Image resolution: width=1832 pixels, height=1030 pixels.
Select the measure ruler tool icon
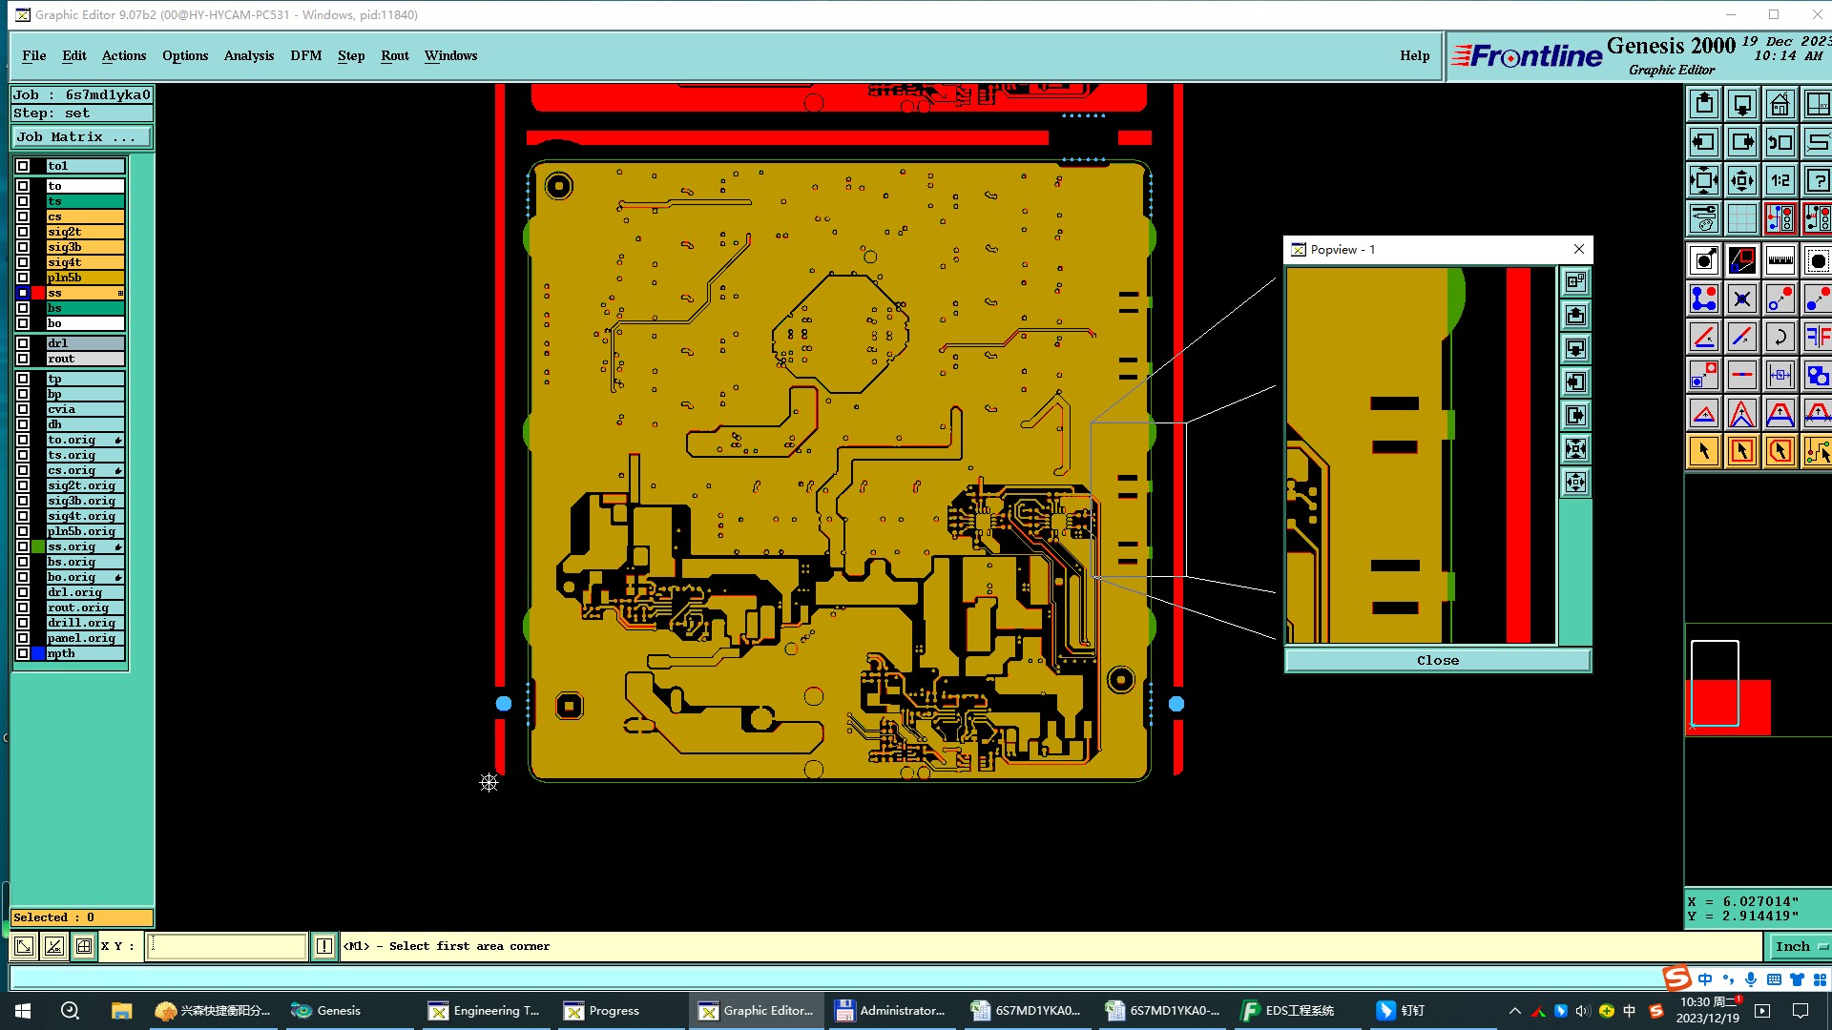[x=1780, y=260]
